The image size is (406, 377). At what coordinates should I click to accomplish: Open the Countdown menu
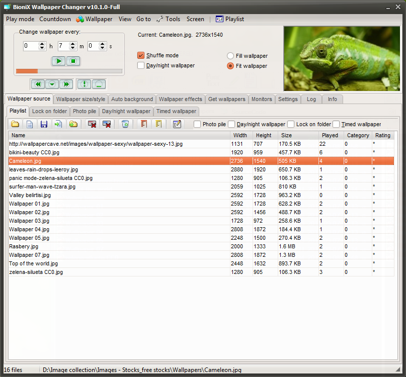coord(55,19)
